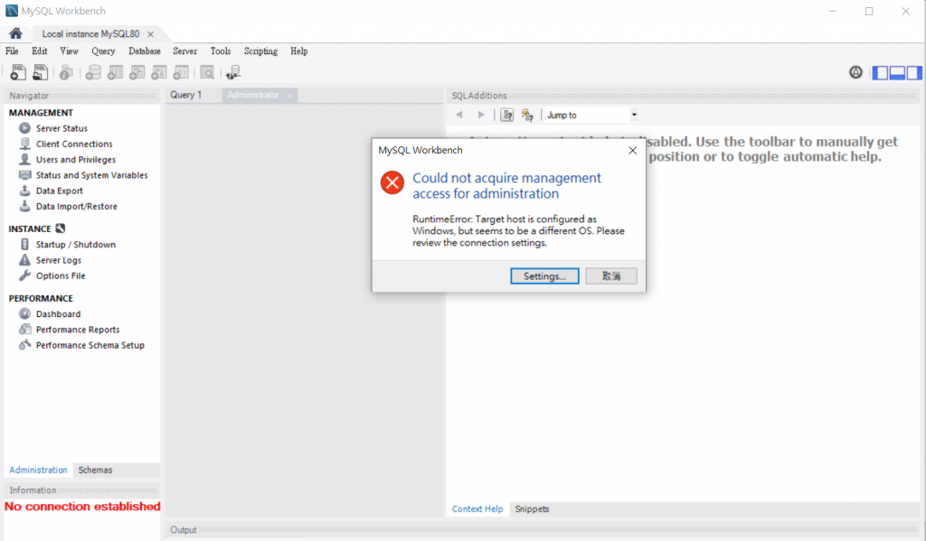Open Data Export

59,191
